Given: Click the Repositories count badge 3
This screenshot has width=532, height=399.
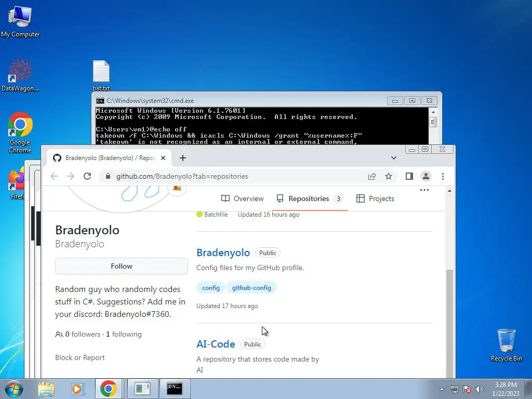Looking at the screenshot, I should [x=338, y=198].
